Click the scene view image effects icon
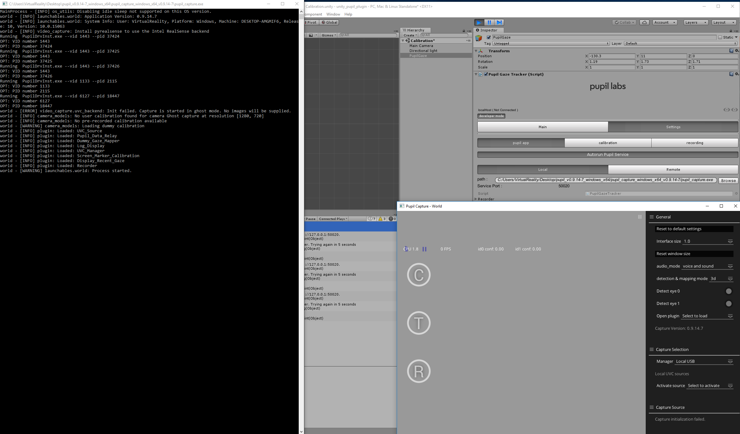Screen dimensions: 740x434 [x=311, y=35]
